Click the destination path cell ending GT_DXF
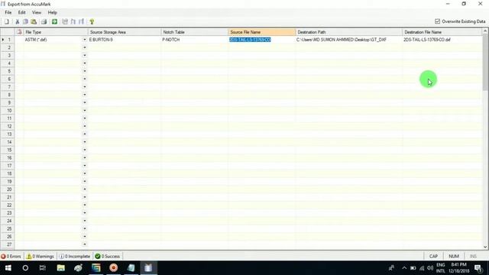The image size is (489, 275). click(x=348, y=40)
